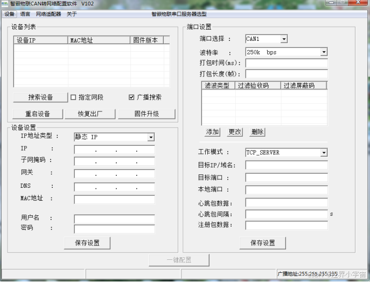Screen dimensions: 370x282
Task: Expand the 波特率 250k bps dropdown
Action: click(x=324, y=52)
